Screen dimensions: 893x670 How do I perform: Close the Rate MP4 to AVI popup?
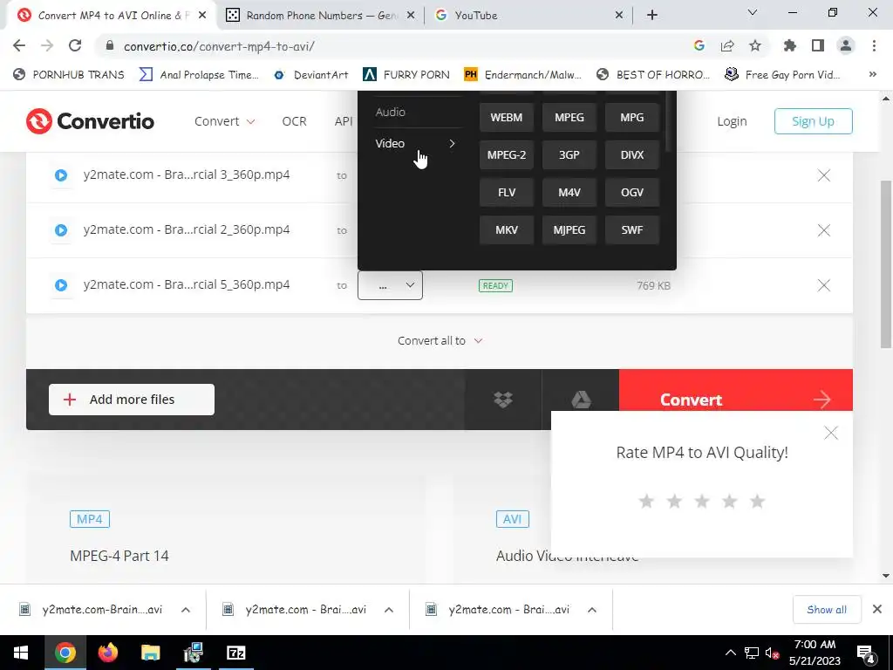(831, 433)
